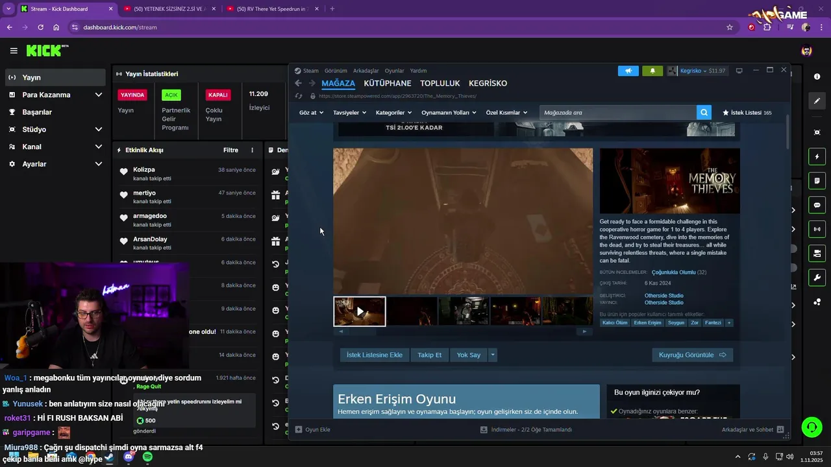Click in the Mağazada ara search field
This screenshot has width=831, height=467.
tap(618, 112)
